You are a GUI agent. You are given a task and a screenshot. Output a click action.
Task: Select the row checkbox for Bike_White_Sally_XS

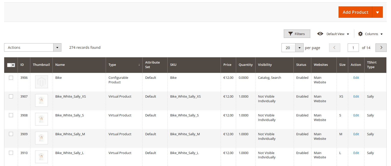pos(11,96)
